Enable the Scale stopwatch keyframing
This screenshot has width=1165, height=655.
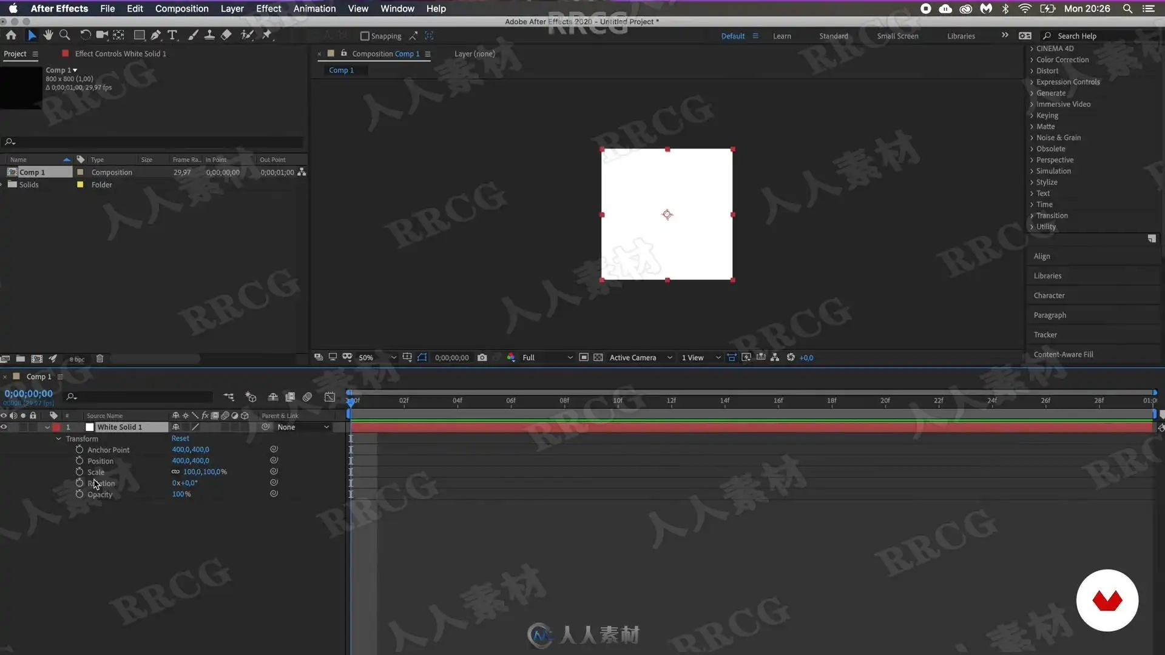point(79,472)
